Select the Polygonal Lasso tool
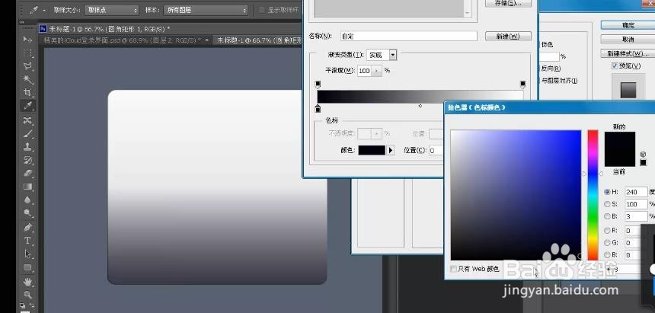 pyautogui.click(x=27, y=66)
